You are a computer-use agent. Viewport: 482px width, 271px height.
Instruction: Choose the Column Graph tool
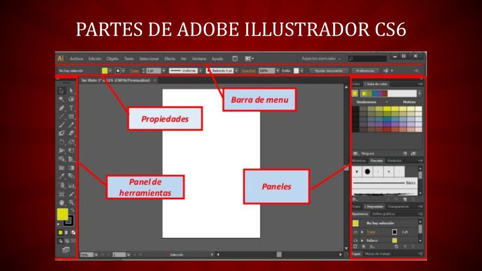(72, 185)
